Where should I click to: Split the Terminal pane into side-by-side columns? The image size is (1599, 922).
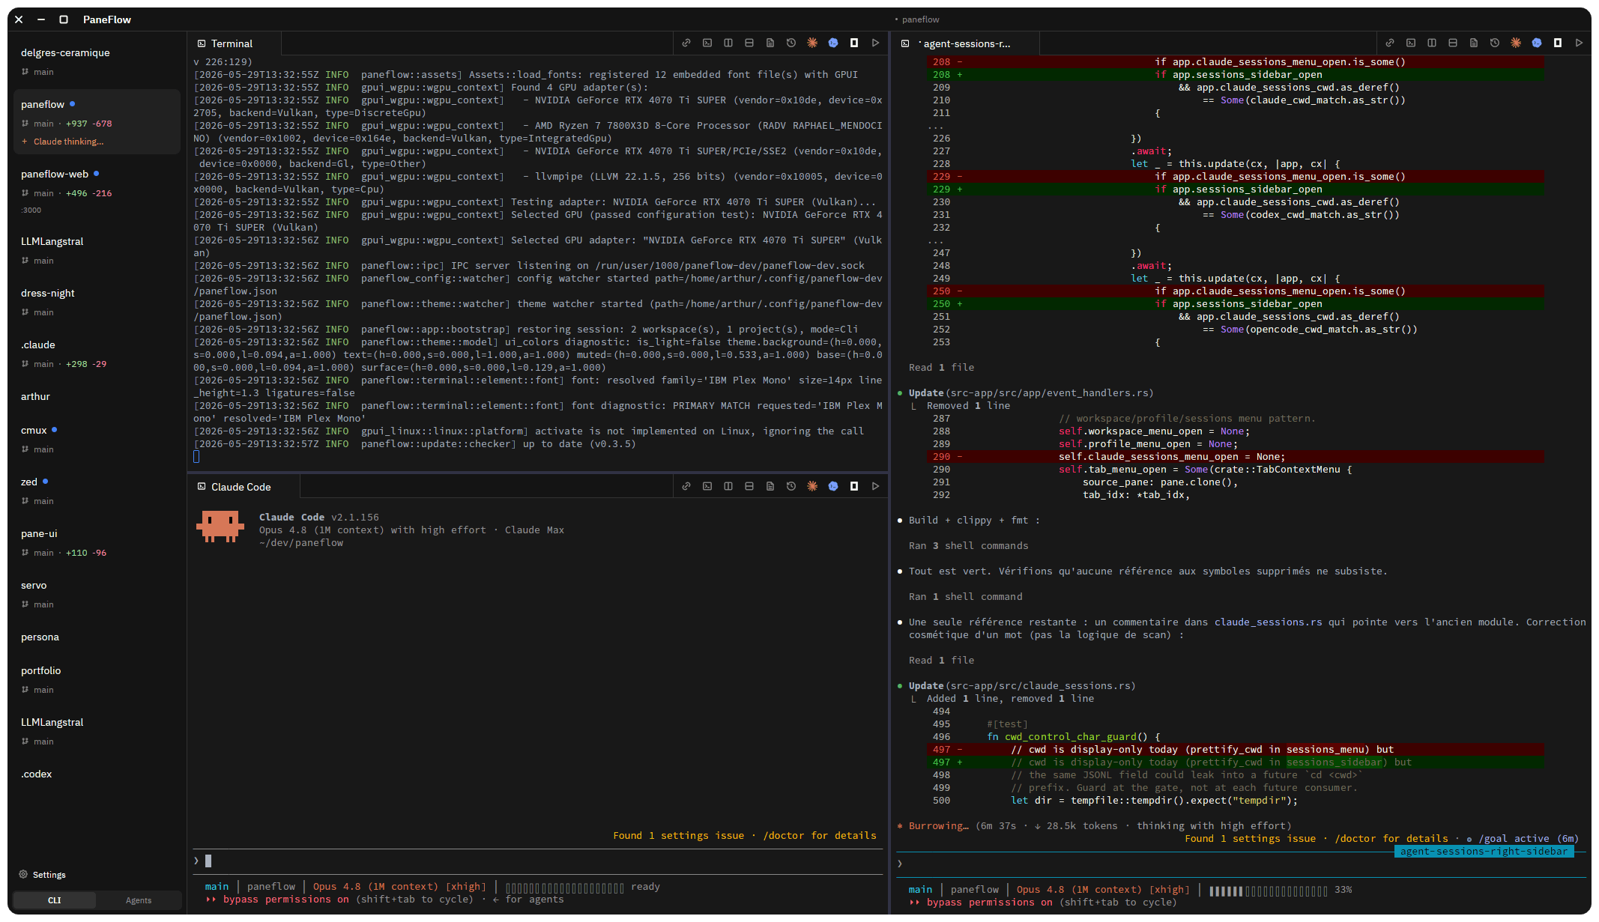728,43
